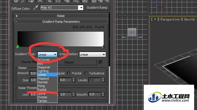The width and height of the screenshot is (197, 110).
Task: Click the noise Size value field
Action: coord(33,80)
